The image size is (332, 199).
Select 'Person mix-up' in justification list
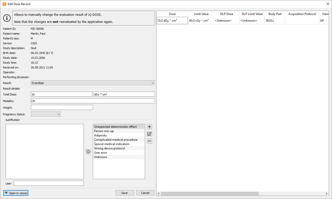click(x=104, y=131)
